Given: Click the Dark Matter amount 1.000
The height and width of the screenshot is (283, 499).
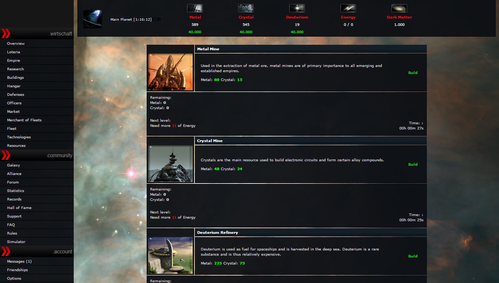Looking at the screenshot, I should [399, 25].
